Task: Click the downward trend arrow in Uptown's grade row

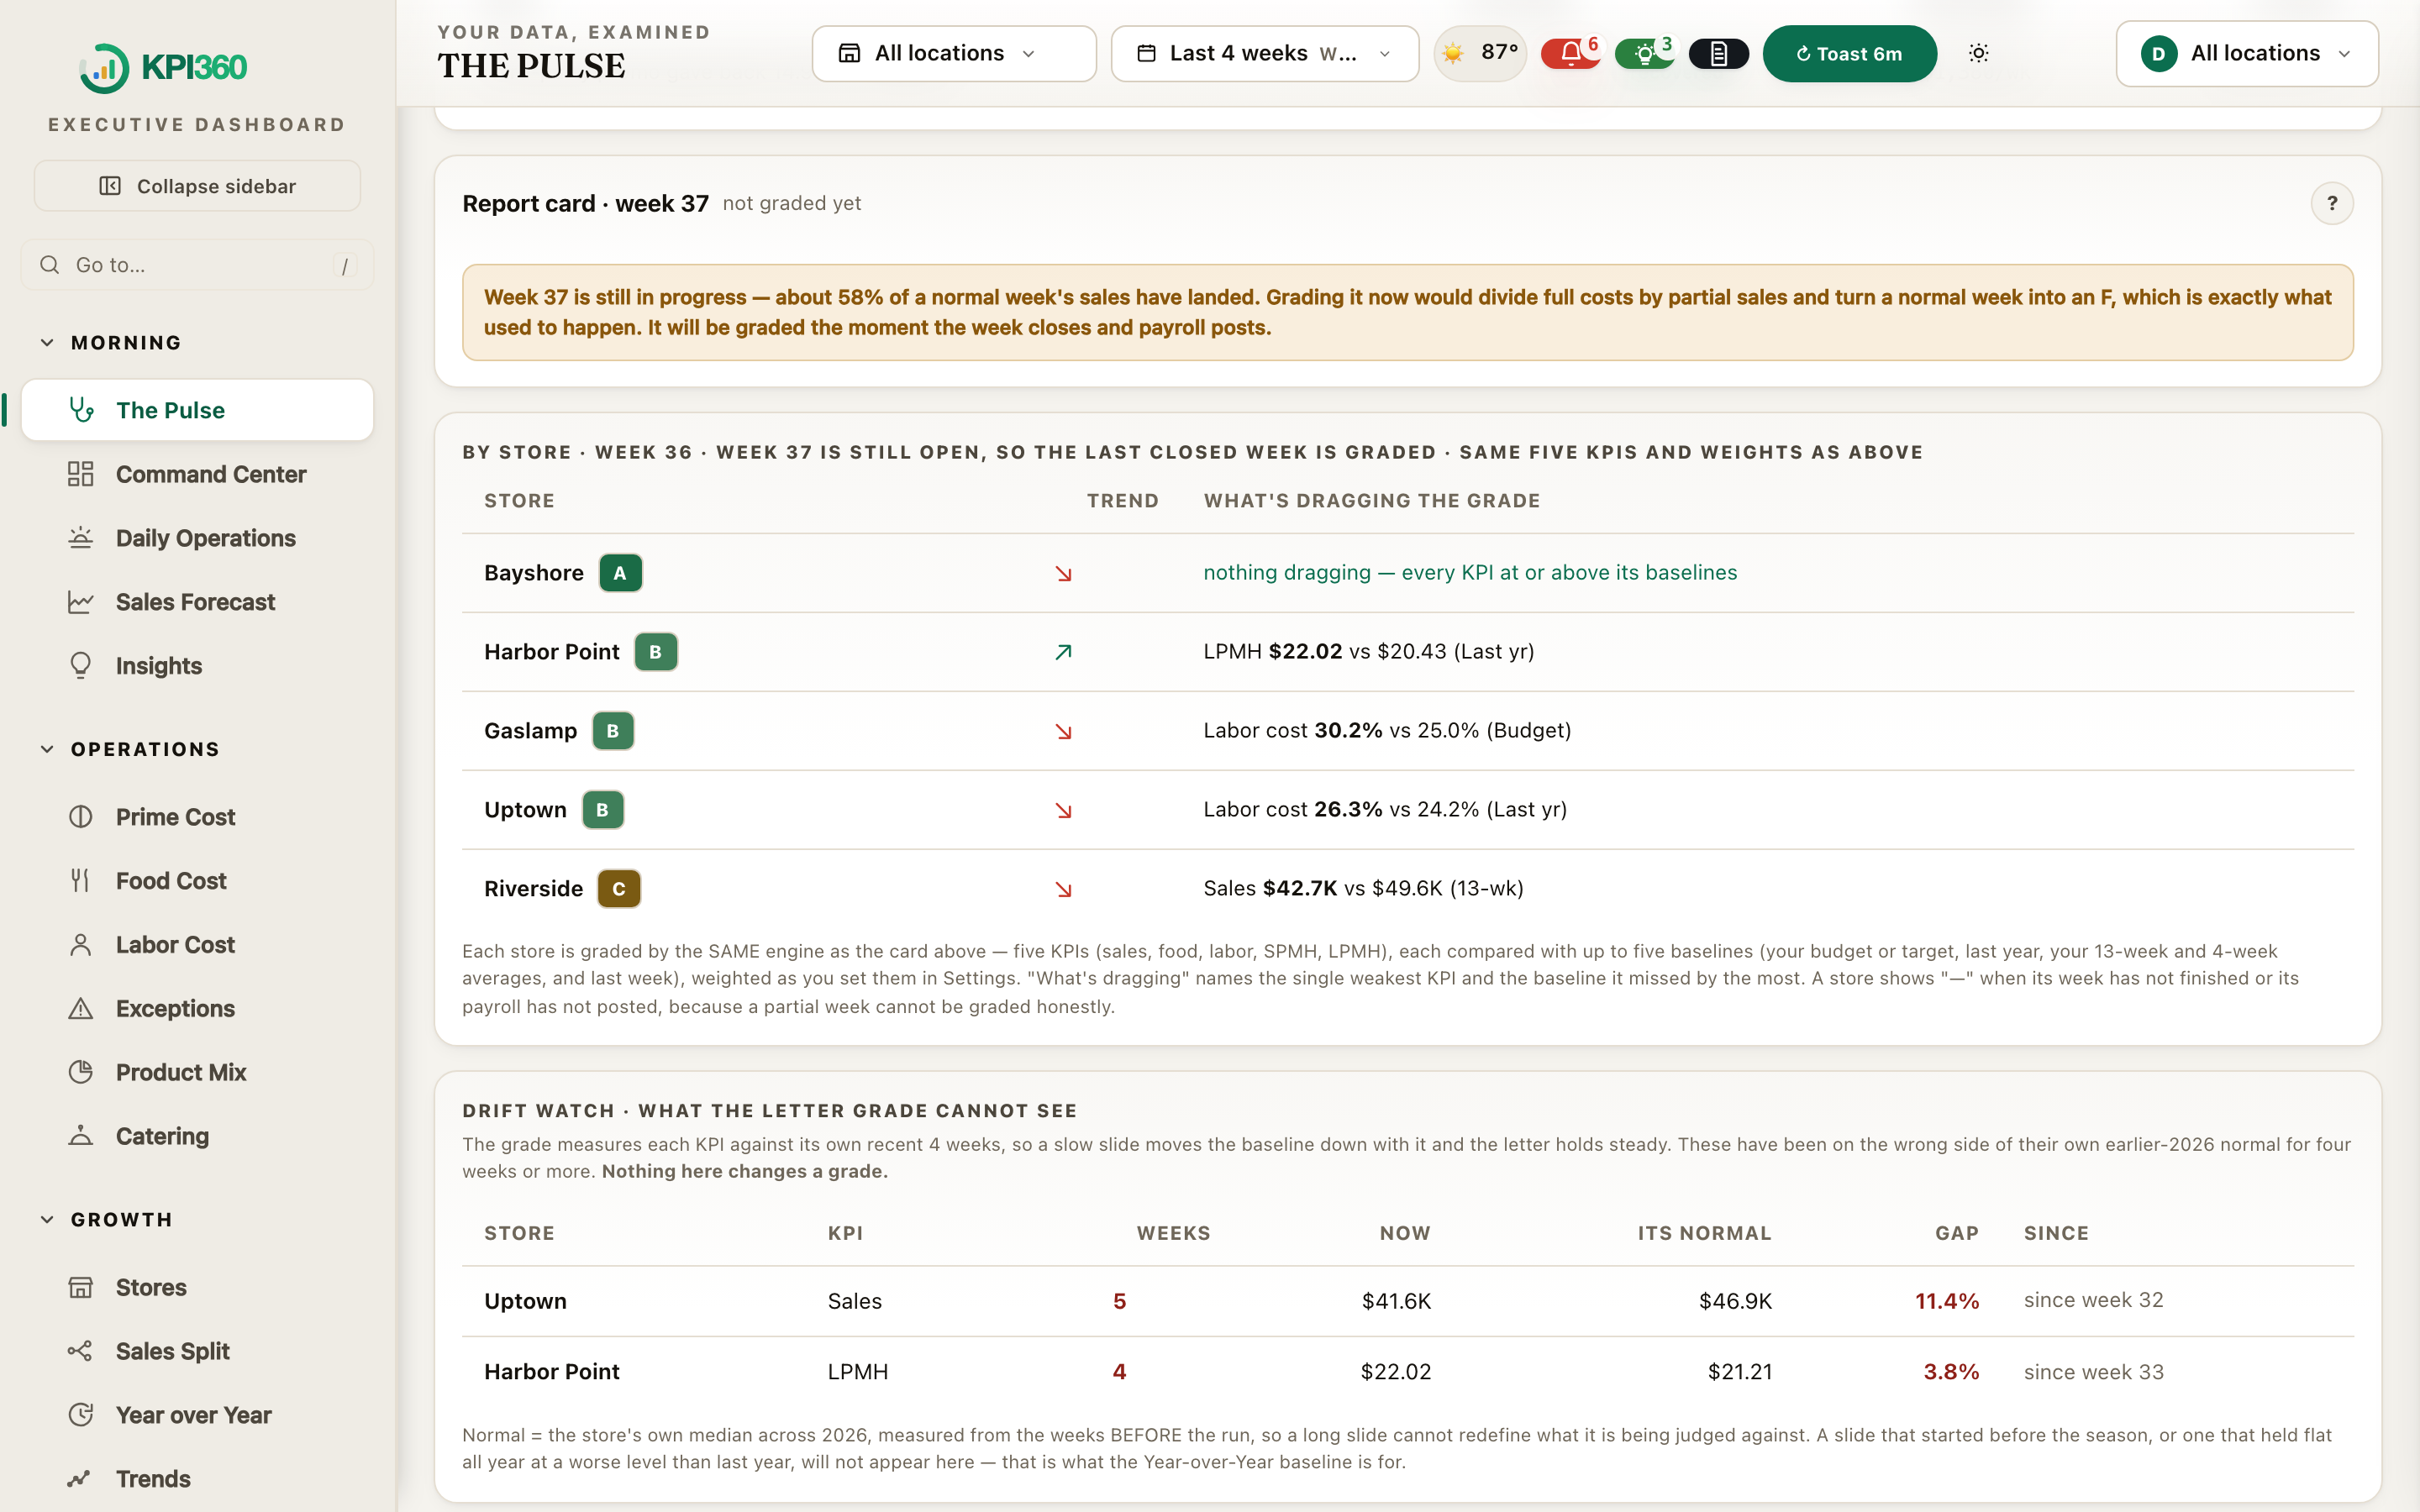Action: [x=1063, y=810]
